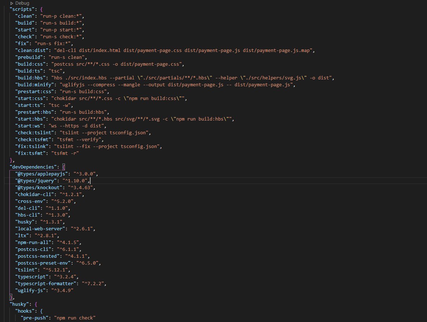Image resolution: width=427 pixels, height=322 pixels.
Task: Click the "fix:tslink" script key
Action: point(32,146)
